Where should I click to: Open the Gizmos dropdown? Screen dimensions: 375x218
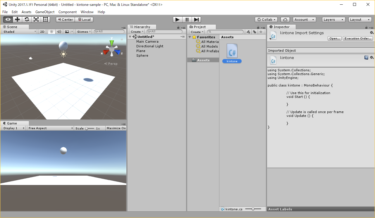84,32
